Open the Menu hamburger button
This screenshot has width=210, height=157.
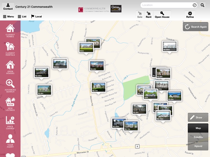coord(9,16)
